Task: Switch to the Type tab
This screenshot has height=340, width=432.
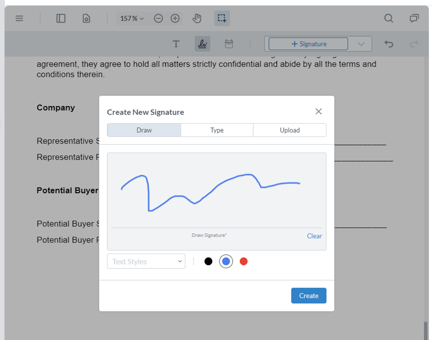Action: tap(217, 130)
